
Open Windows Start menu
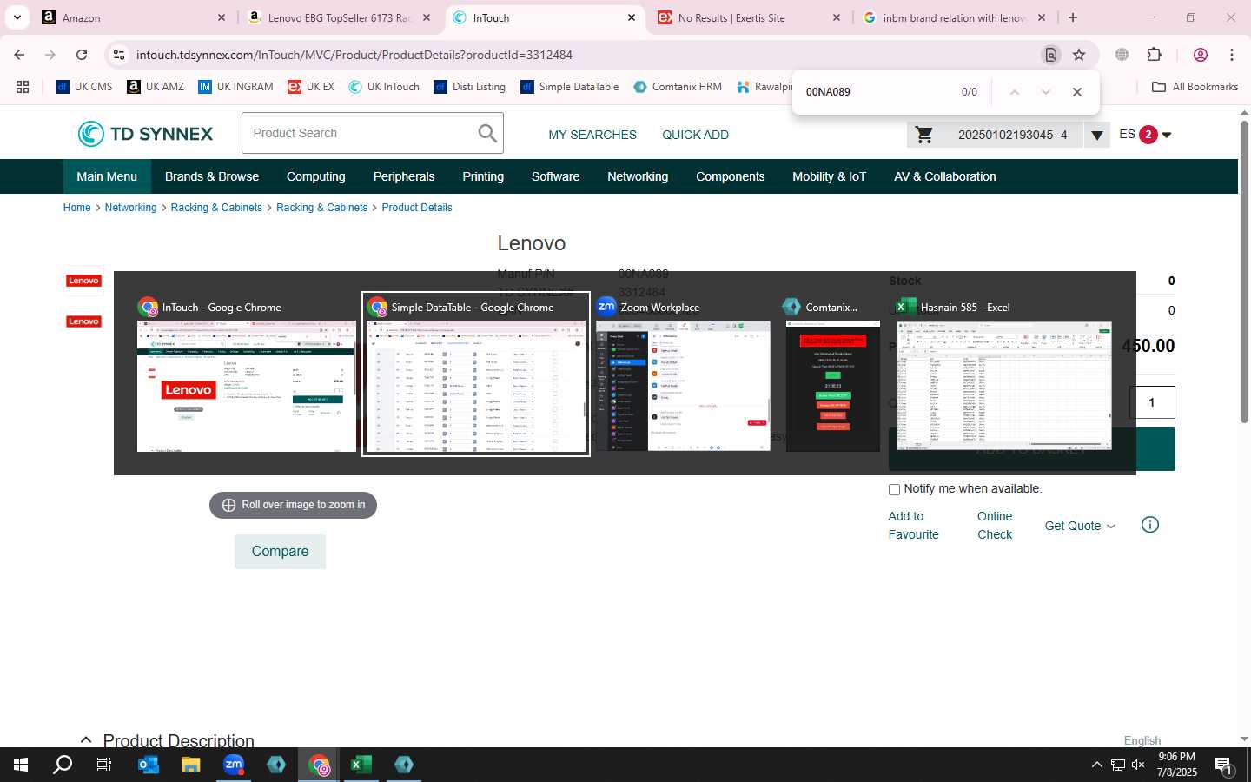(21, 765)
